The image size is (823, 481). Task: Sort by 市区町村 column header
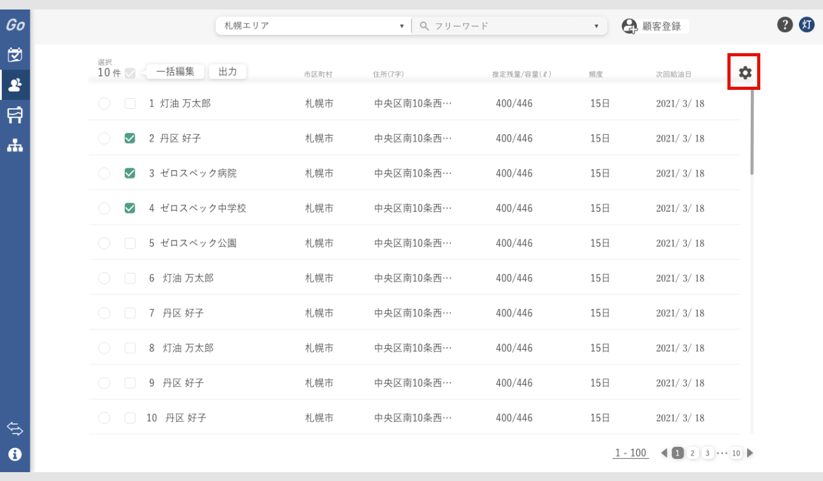[x=318, y=74]
